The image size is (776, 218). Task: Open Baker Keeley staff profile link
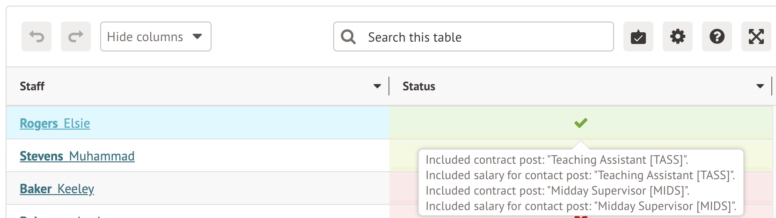pyautogui.click(x=57, y=189)
